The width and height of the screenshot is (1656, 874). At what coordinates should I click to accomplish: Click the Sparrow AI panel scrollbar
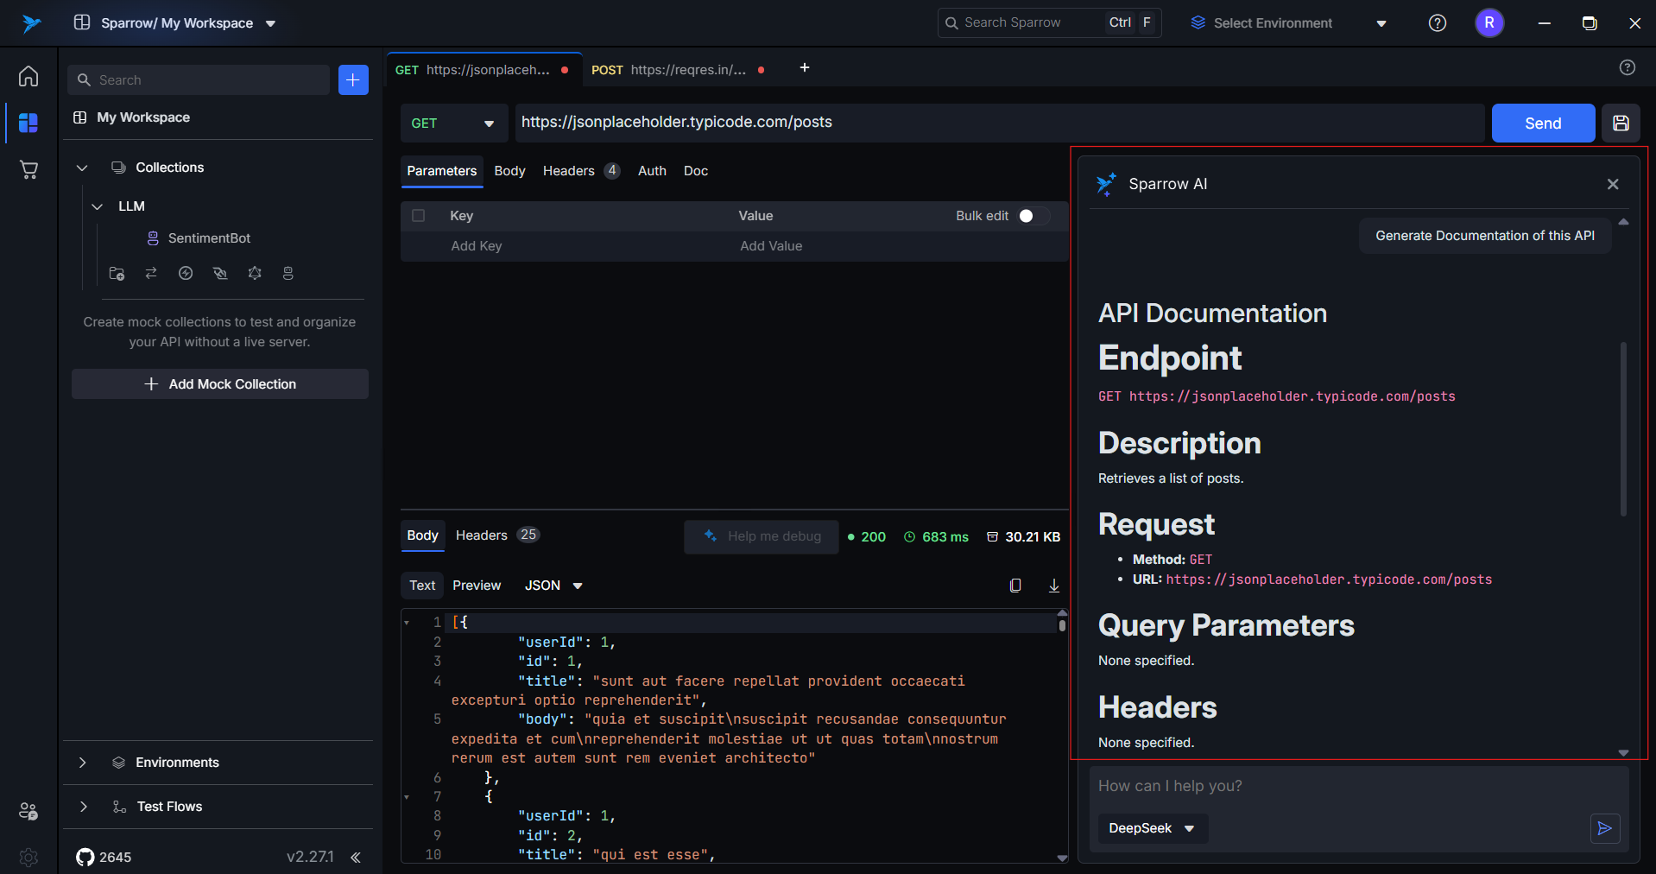point(1623,429)
